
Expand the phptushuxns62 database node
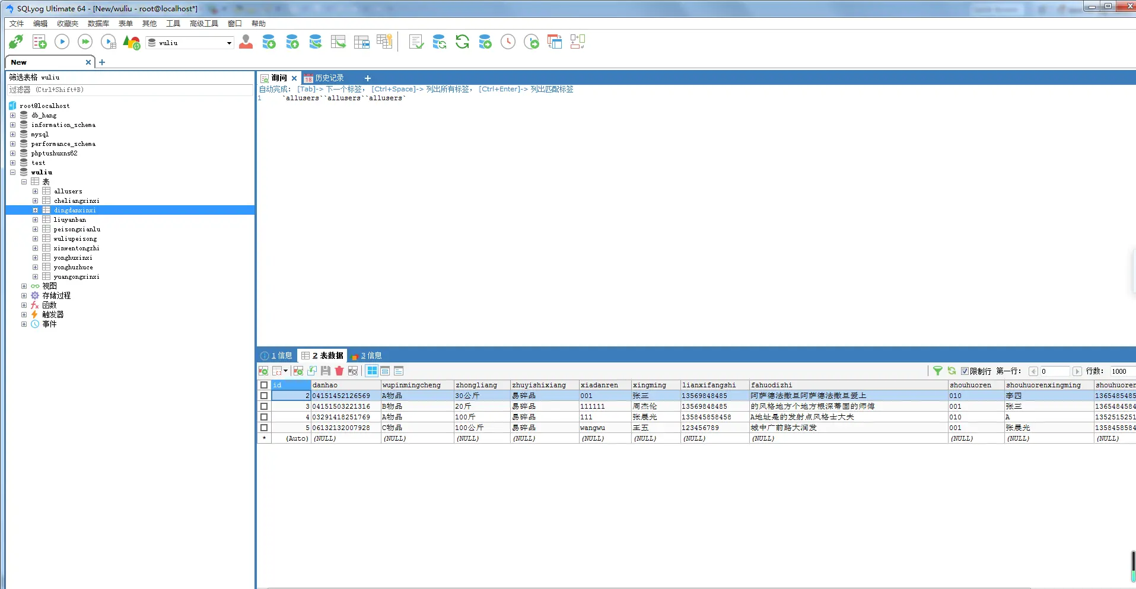coord(12,154)
